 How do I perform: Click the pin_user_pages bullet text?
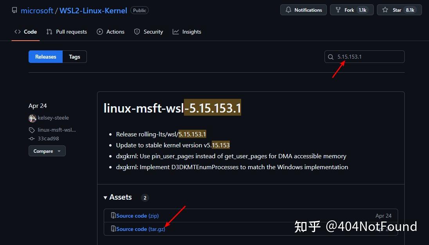point(231,156)
